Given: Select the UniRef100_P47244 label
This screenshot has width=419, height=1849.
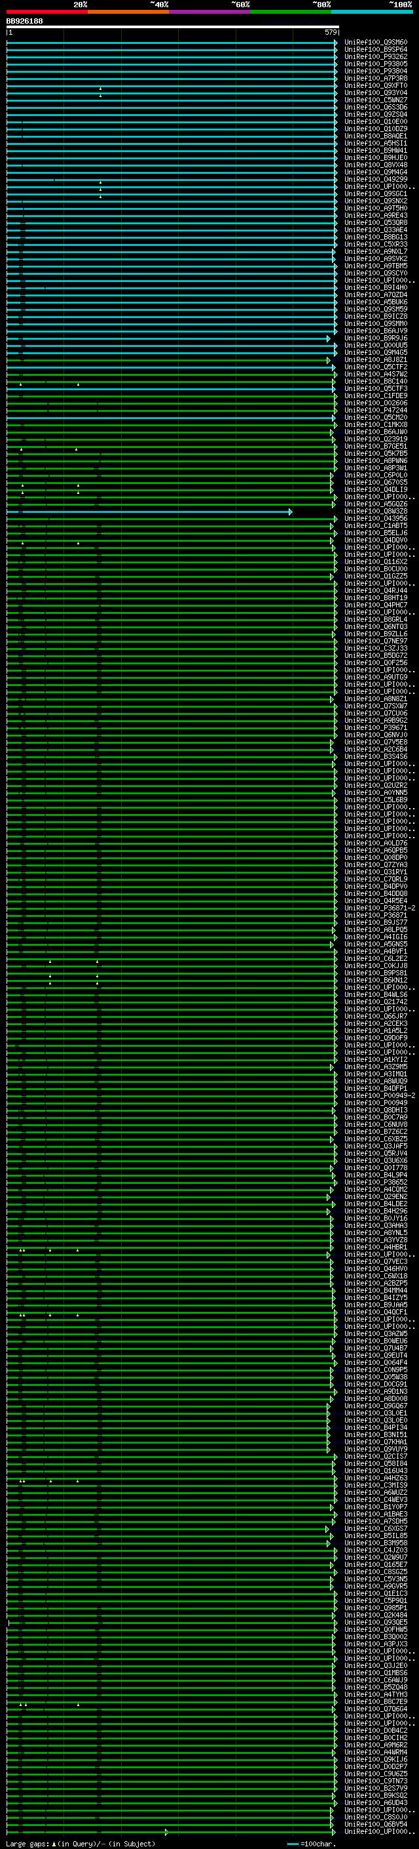Looking at the screenshot, I should (375, 410).
